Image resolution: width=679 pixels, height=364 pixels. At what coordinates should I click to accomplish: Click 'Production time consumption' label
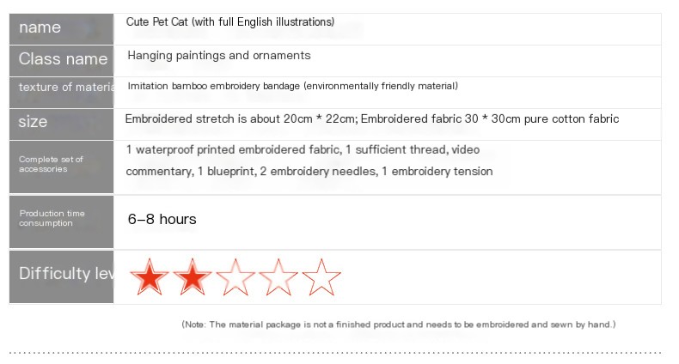[x=62, y=222]
